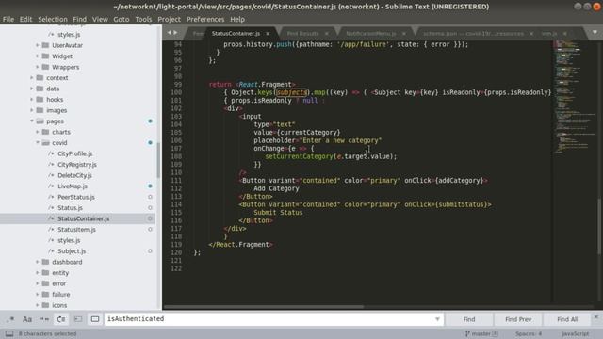Close the find panel
The image size is (603, 339).
(x=596, y=317)
